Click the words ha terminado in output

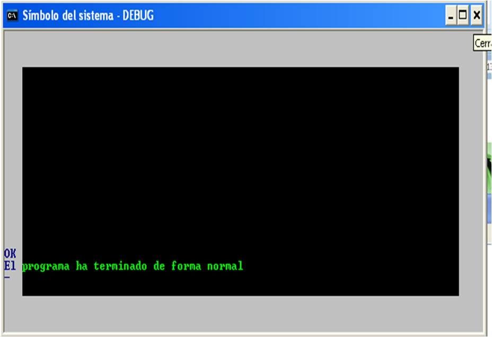coord(111,266)
